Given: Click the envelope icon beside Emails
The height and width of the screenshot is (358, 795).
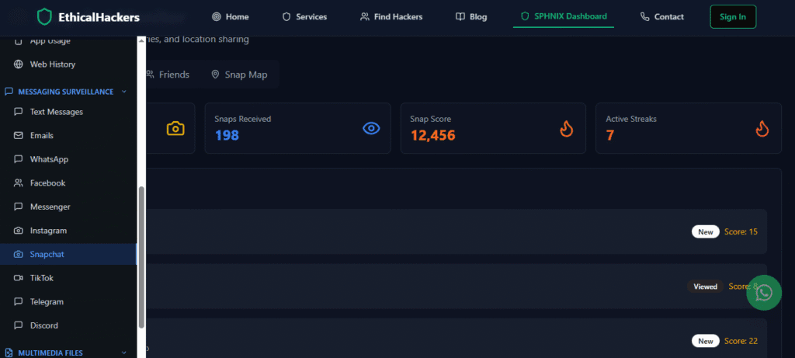Looking at the screenshot, I should [x=19, y=136].
